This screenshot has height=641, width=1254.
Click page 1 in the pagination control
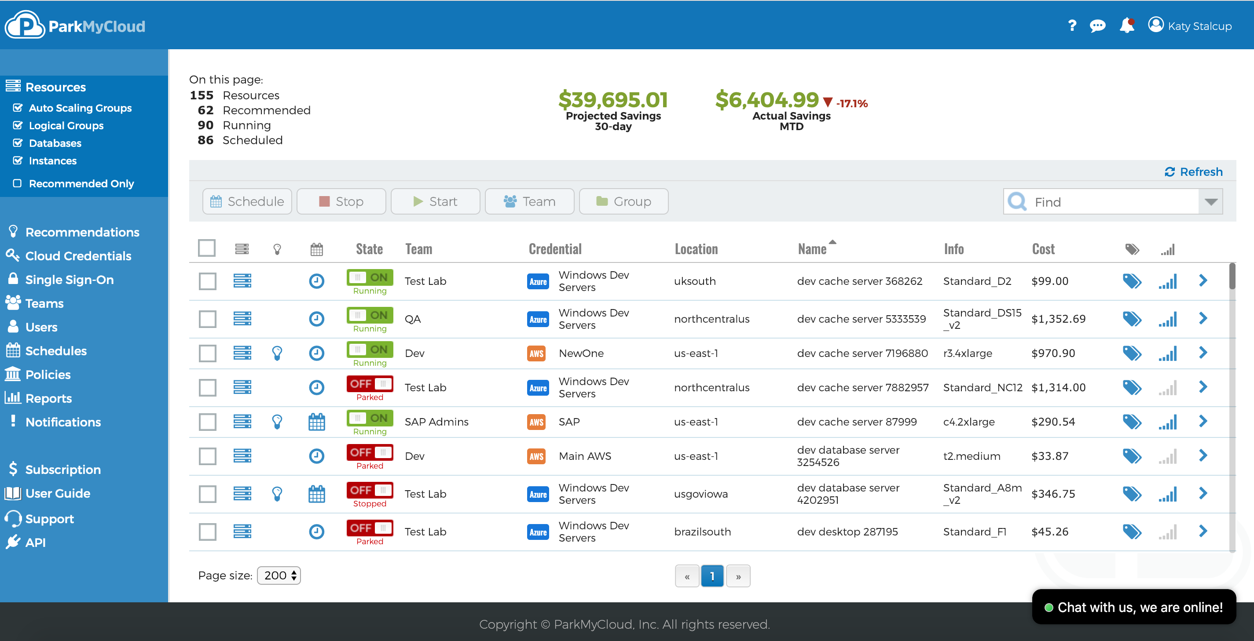point(712,576)
